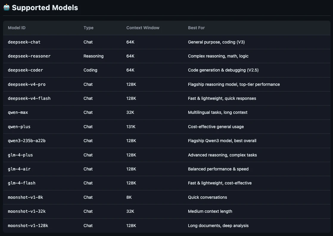This screenshot has width=333, height=236.
Task: Click qwen3-235b-a22b model ID
Action: tap(27, 141)
